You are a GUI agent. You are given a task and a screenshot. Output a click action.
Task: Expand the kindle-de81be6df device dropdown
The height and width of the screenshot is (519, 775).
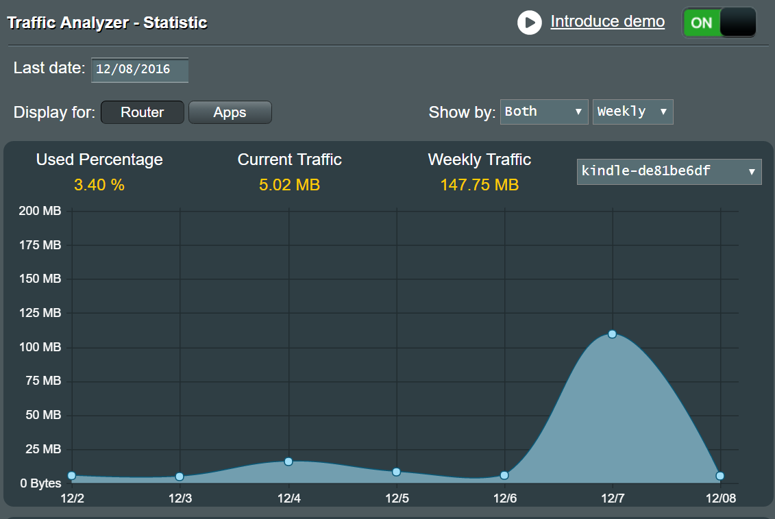point(669,171)
